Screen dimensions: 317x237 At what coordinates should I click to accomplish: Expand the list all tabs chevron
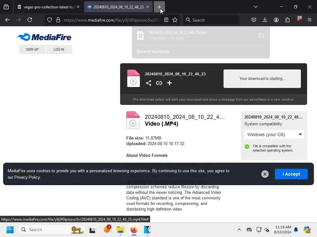pos(255,7)
